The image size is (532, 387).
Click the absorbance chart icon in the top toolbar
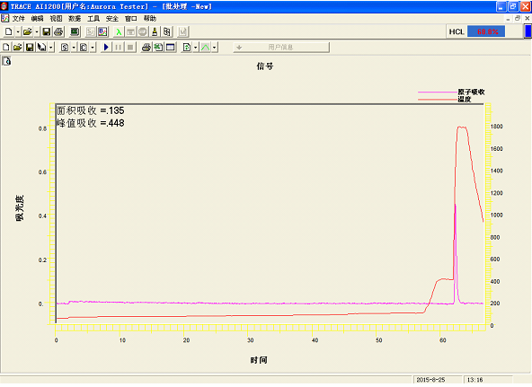point(102,31)
